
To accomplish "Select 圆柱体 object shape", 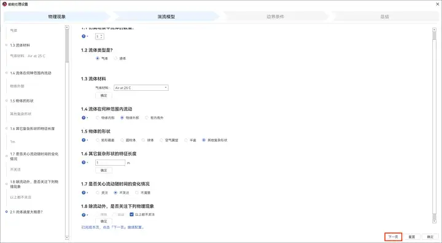I will 122,140.
